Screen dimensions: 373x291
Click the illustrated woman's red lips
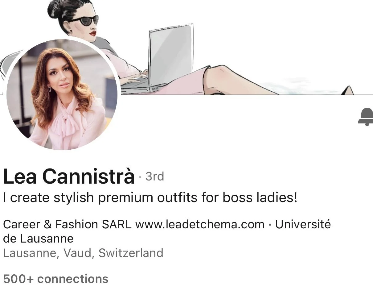(93, 33)
